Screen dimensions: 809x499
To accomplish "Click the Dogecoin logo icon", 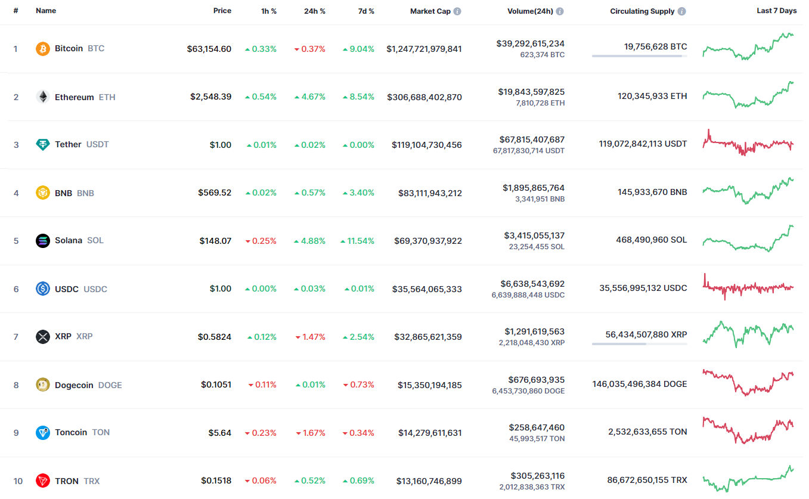I will tap(42, 385).
